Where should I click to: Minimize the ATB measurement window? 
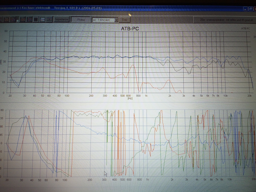coord(245,9)
